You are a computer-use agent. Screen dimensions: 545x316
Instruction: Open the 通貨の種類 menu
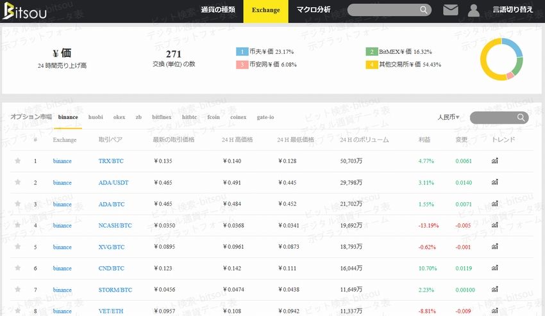pos(218,10)
